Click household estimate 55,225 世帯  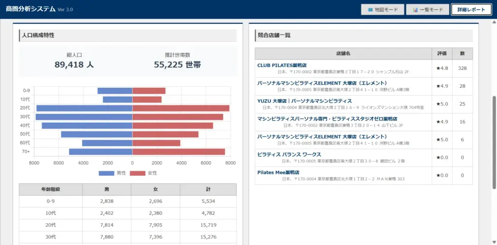(178, 65)
